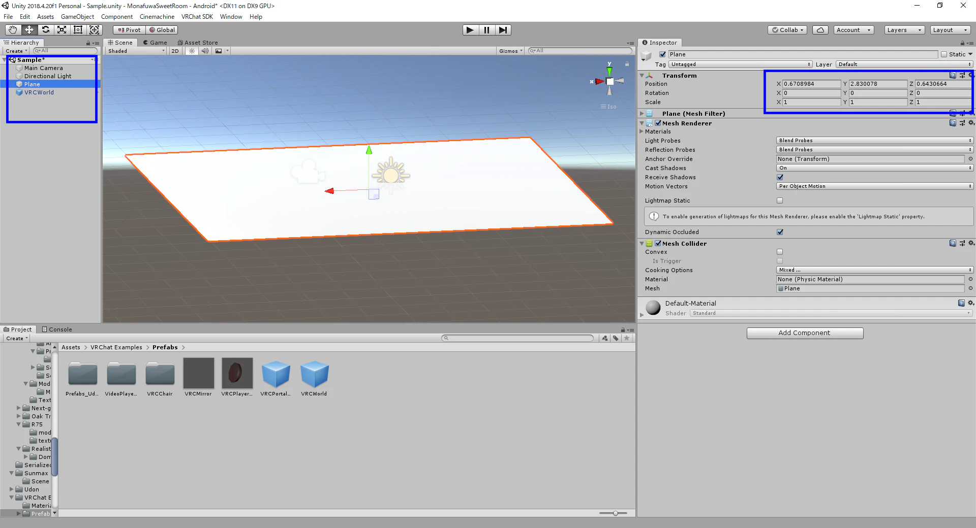Switch to the Console tab
This screenshot has width=976, height=528.
tap(57, 329)
